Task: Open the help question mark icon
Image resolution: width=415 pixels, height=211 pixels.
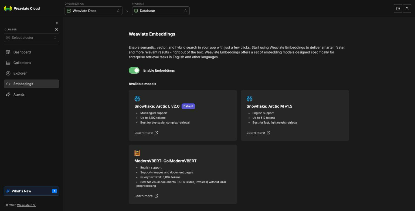Action: click(398, 9)
